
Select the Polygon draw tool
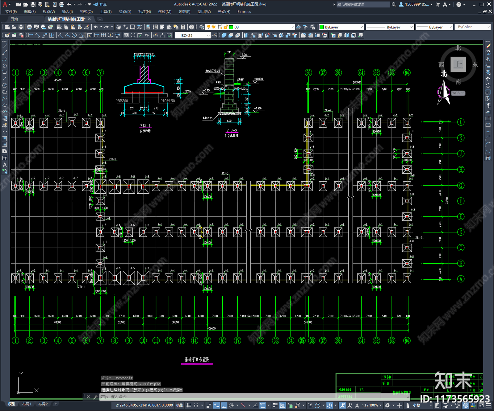point(5,66)
